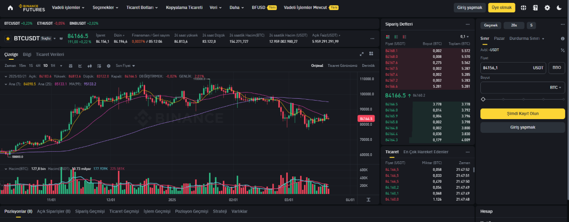The height and width of the screenshot is (222, 569).
Task: Open the chart display options icon
Action: (x=99, y=65)
